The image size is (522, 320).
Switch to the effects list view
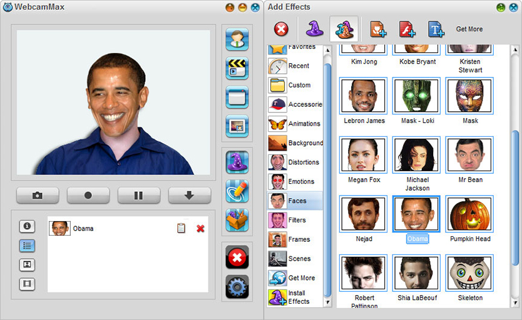[27, 246]
